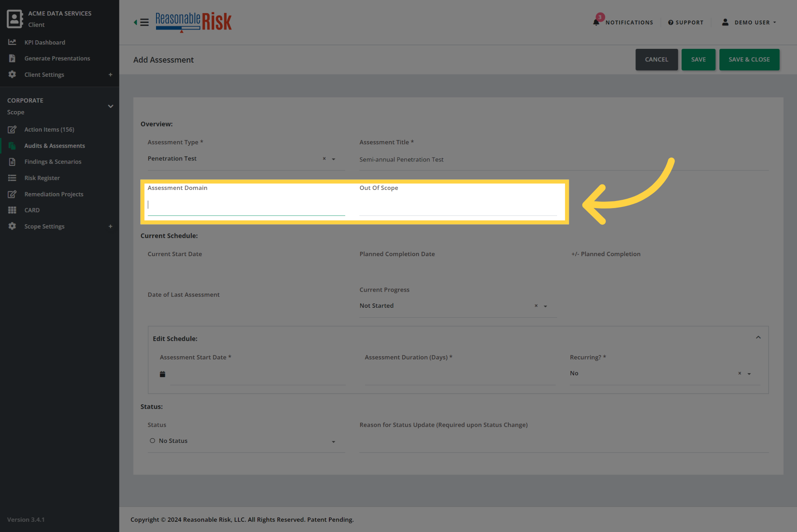Clear the Recurring No selection
Image resolution: width=797 pixels, height=532 pixels.
coord(739,373)
